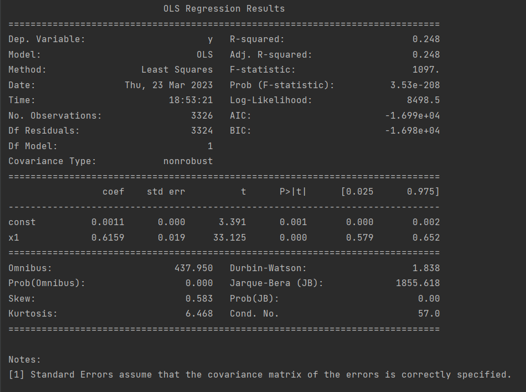
Task: Click the const upper bound 0.002
Action: [426, 222]
